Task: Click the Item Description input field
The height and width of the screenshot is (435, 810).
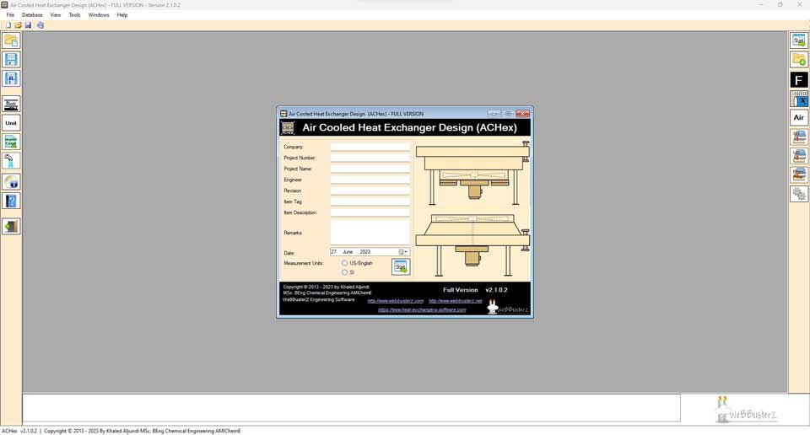Action: [370, 212]
